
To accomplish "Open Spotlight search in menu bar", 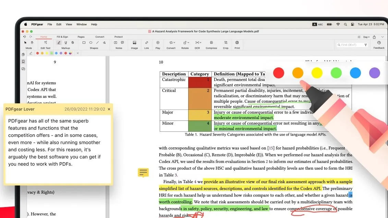I will point(345,25).
